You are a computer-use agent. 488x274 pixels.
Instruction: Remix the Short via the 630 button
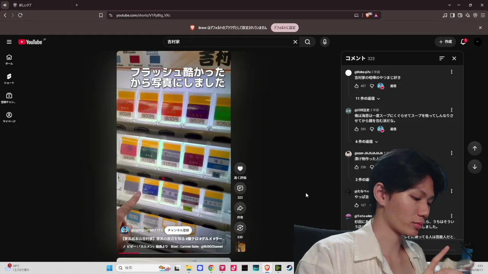tap(240, 228)
